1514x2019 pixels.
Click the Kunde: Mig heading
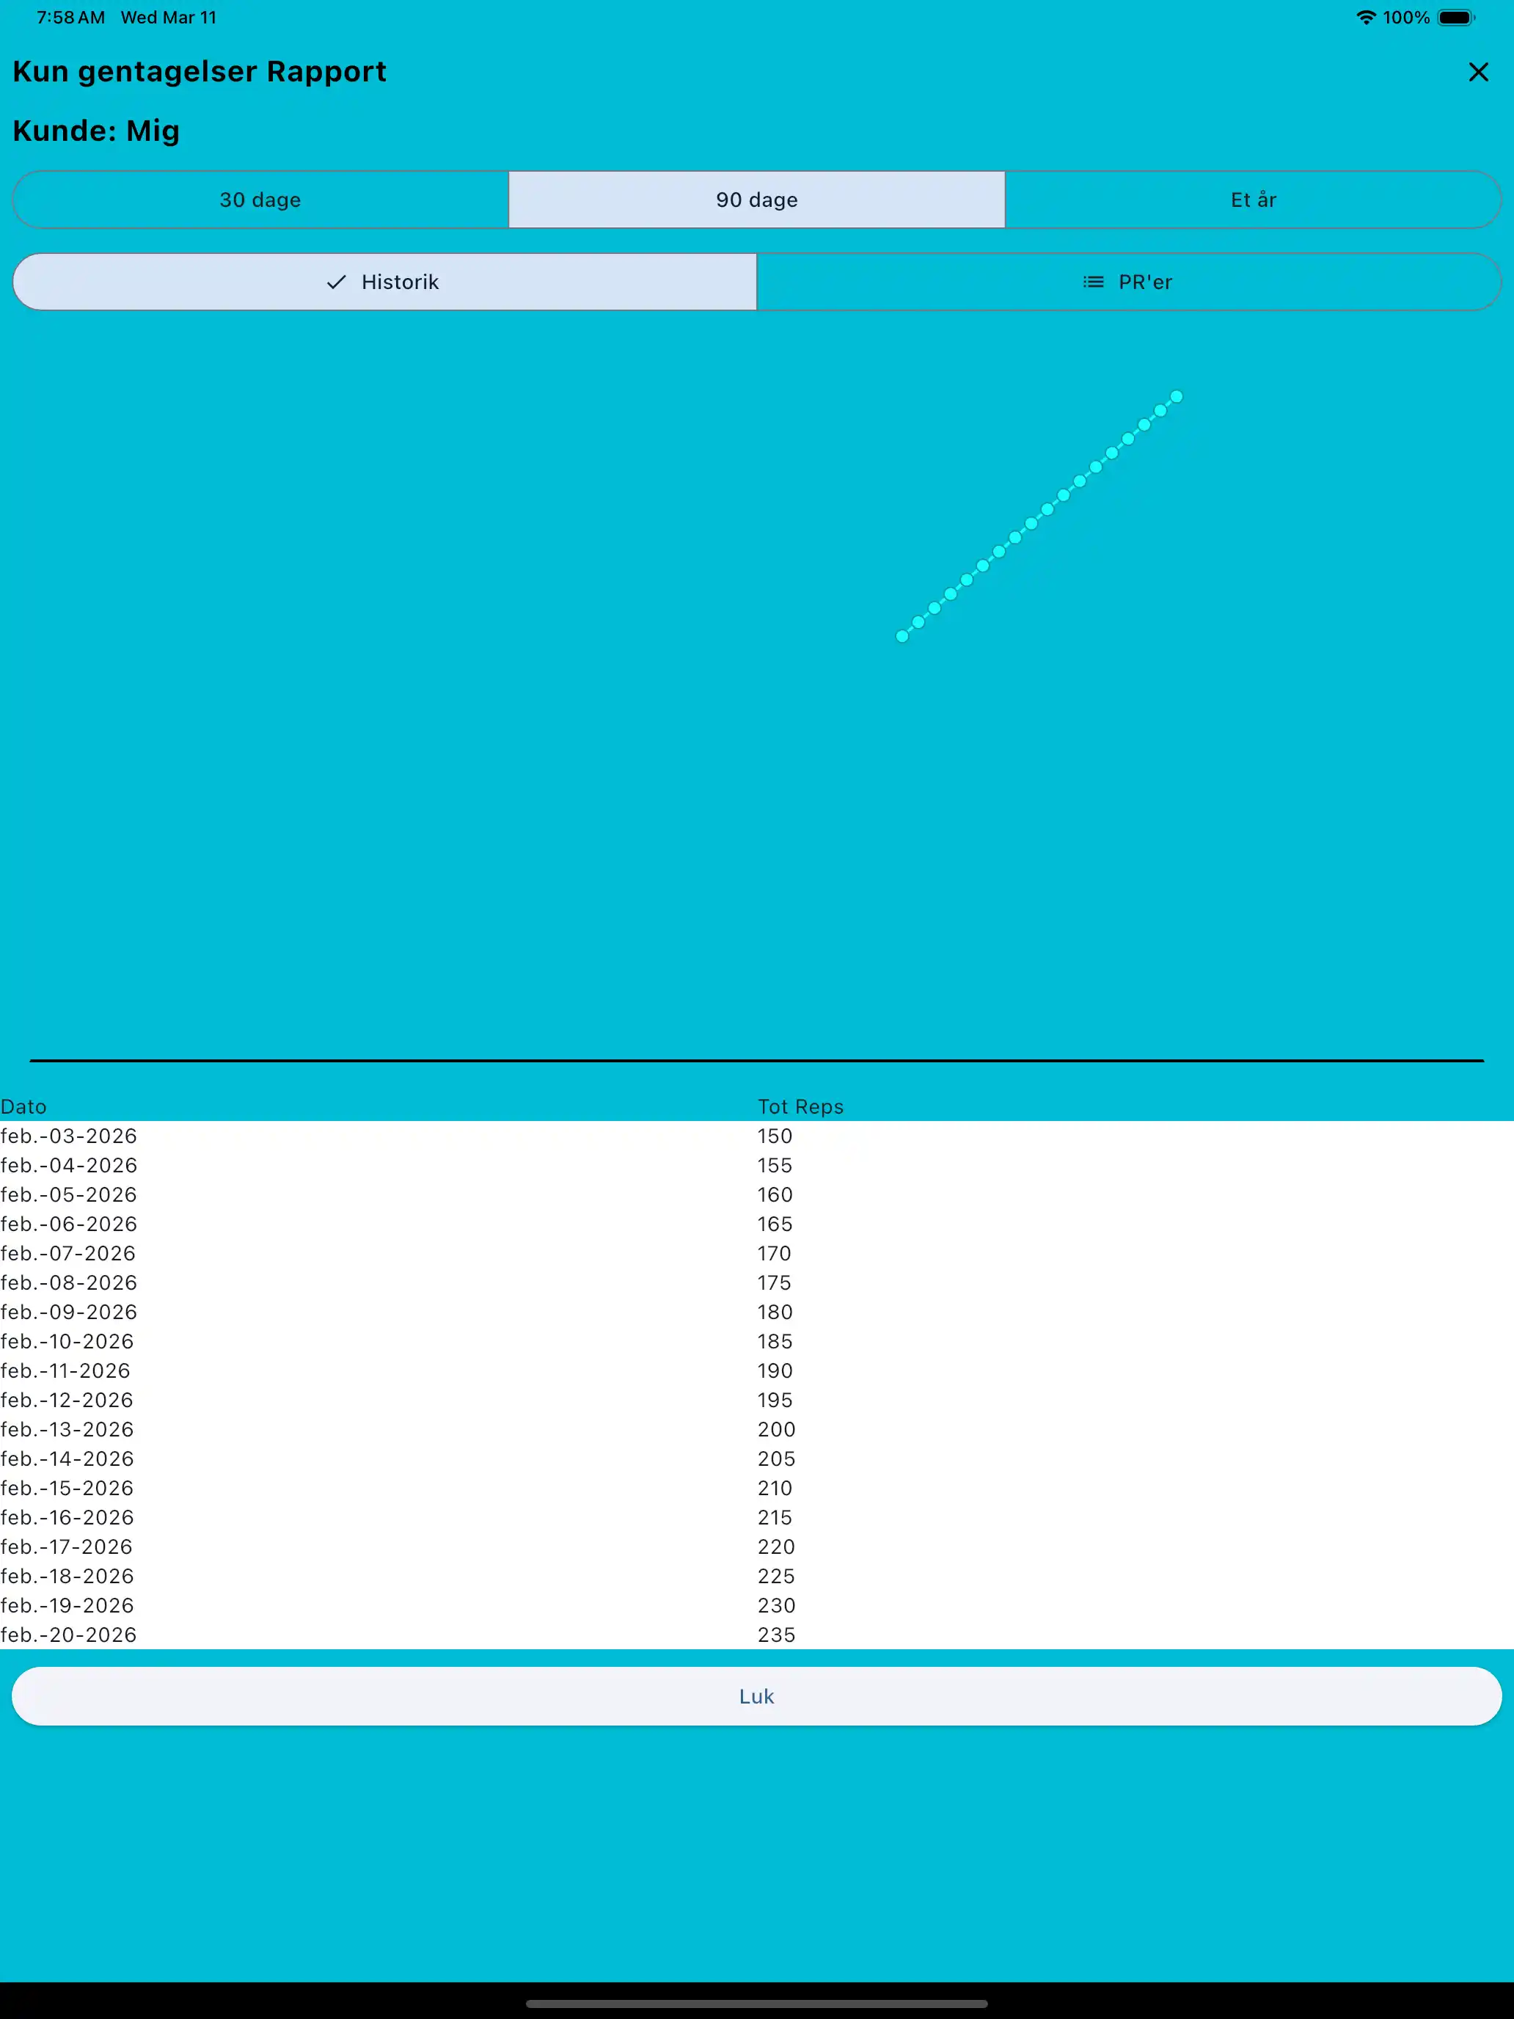pyautogui.click(x=96, y=131)
